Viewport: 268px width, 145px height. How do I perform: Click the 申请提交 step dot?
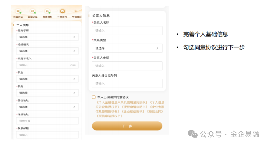point(76,11)
